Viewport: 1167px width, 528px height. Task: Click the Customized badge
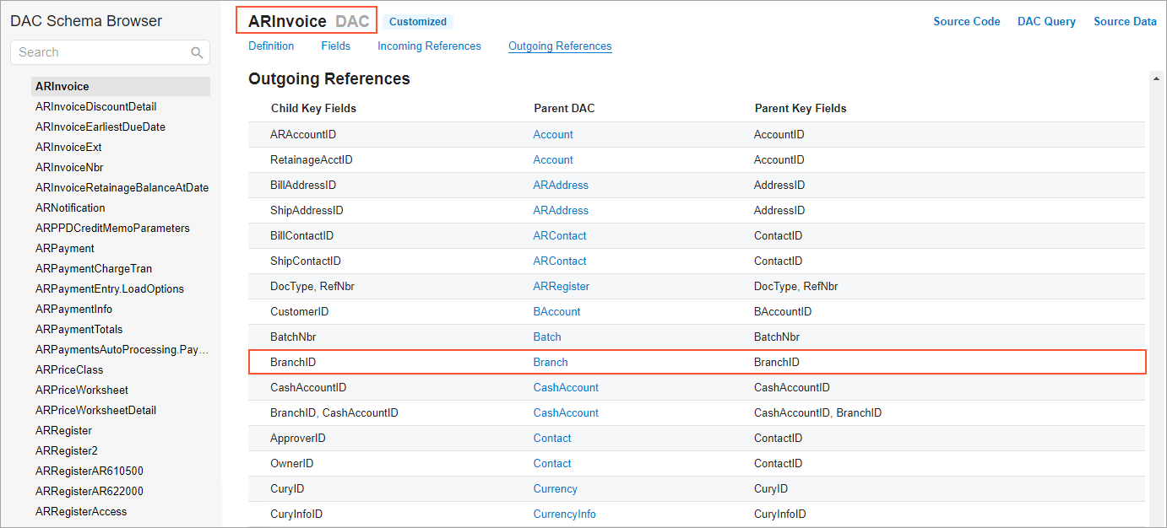pyautogui.click(x=418, y=22)
